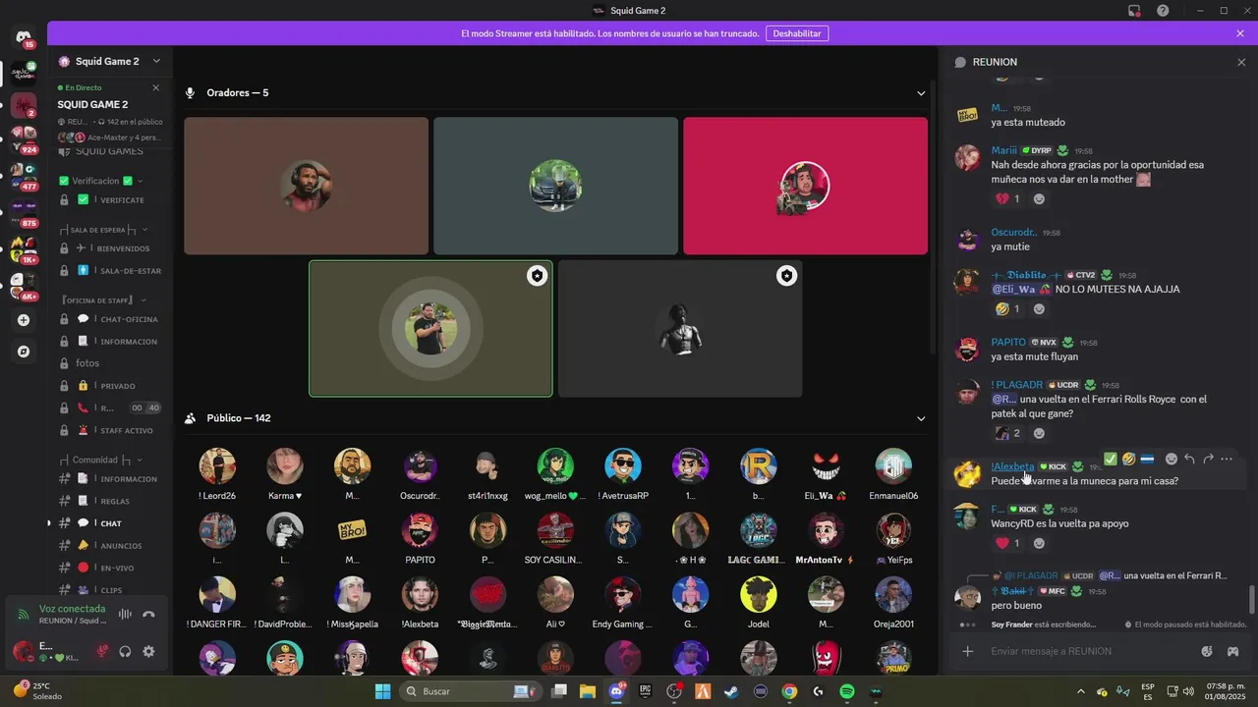
Task: Reply to Alexbeta's message
Action: (1189, 459)
